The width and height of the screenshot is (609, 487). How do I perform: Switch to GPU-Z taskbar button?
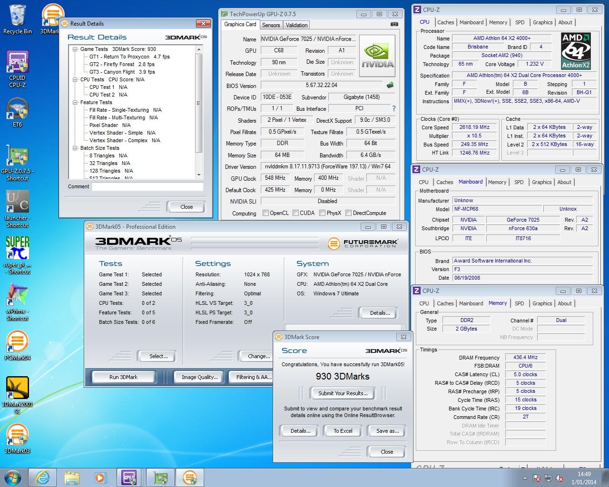tap(161, 477)
